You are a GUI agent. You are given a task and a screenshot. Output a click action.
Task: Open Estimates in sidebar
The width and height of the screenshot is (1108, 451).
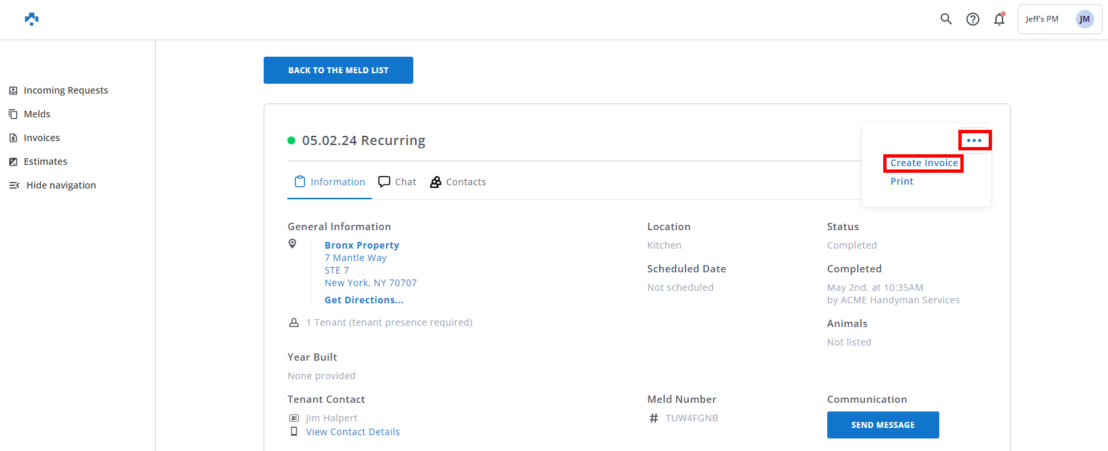(x=45, y=162)
